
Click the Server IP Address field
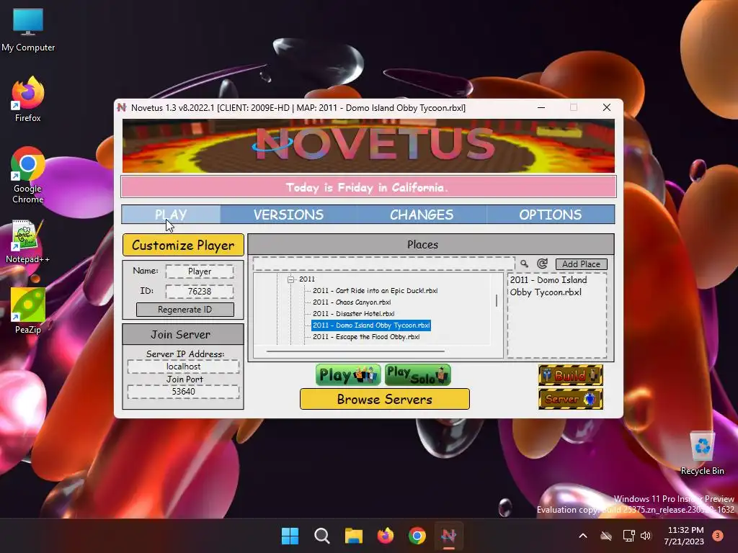(x=184, y=367)
